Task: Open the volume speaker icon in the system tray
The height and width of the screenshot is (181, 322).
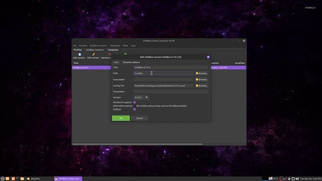Action: (297, 179)
